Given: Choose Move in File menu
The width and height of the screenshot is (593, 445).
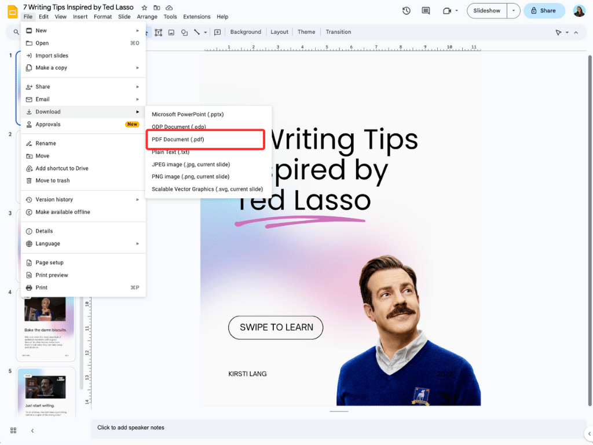Looking at the screenshot, I should pyautogui.click(x=83, y=156).
